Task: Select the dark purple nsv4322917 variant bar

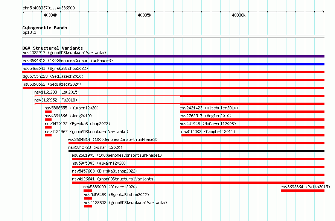Action: click(x=173, y=56)
